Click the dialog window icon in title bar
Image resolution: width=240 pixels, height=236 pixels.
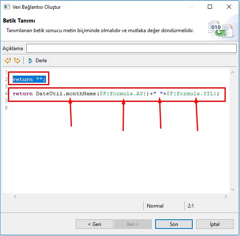click(7, 7)
